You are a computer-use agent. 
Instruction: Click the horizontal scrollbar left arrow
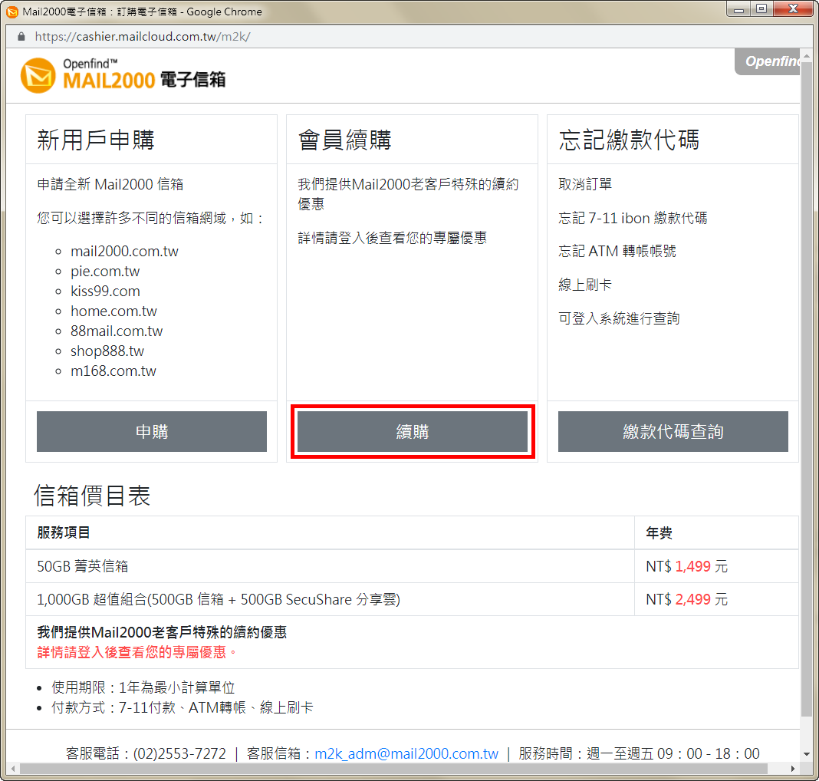coord(13,769)
